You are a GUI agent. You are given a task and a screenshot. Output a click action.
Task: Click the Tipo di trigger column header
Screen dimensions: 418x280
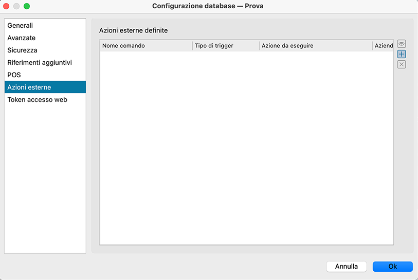click(x=226, y=46)
